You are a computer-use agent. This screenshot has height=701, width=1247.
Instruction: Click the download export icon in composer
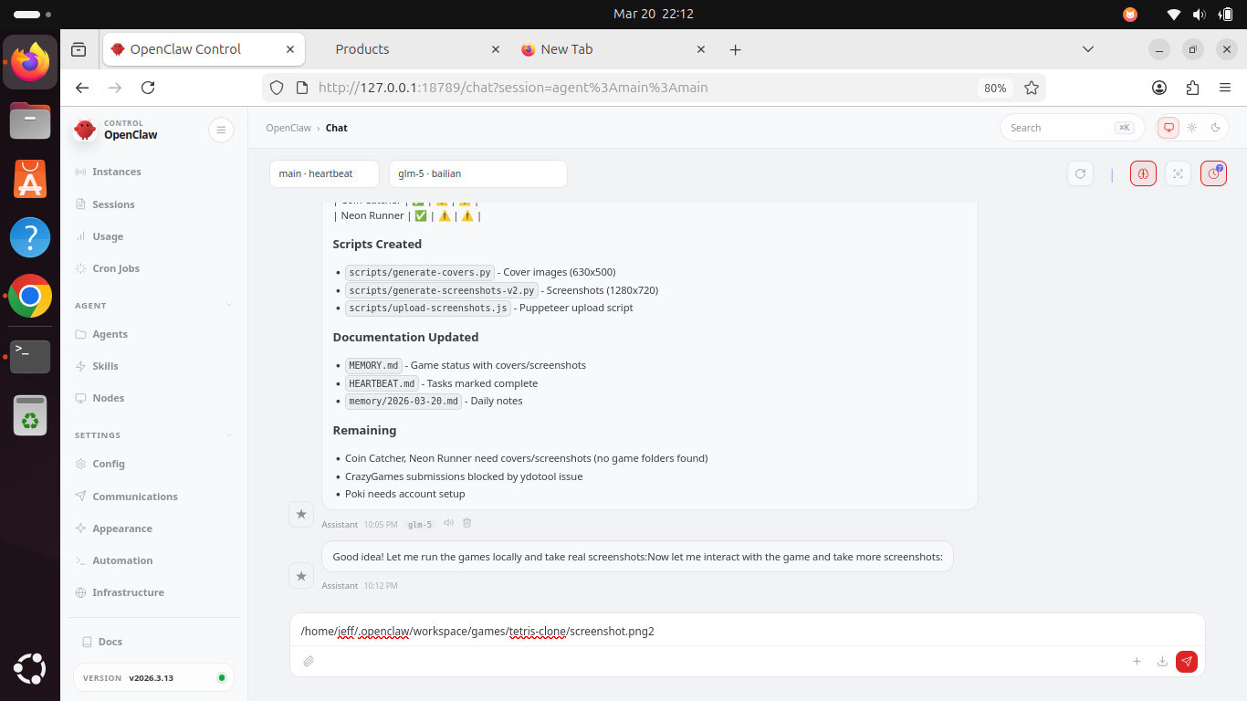[1162, 661]
